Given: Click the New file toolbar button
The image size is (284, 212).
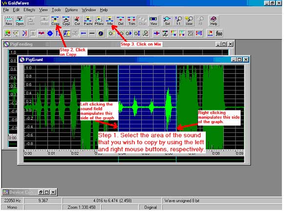Looking at the screenshot, I should 9,21.
